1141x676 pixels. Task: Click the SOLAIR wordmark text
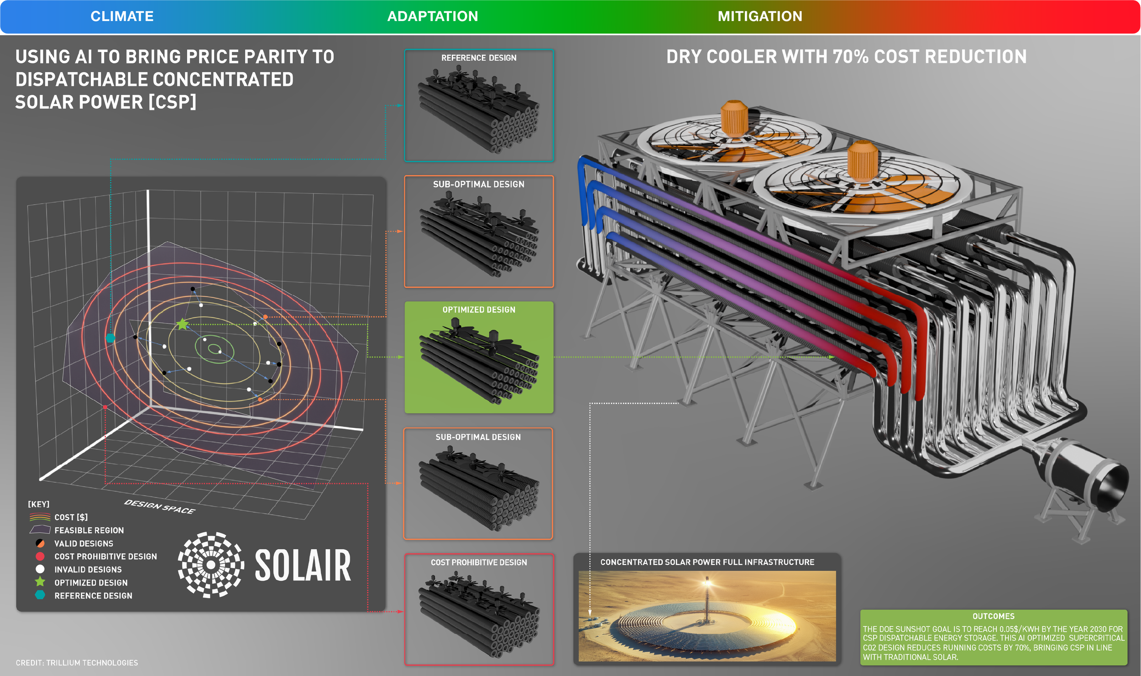[303, 566]
